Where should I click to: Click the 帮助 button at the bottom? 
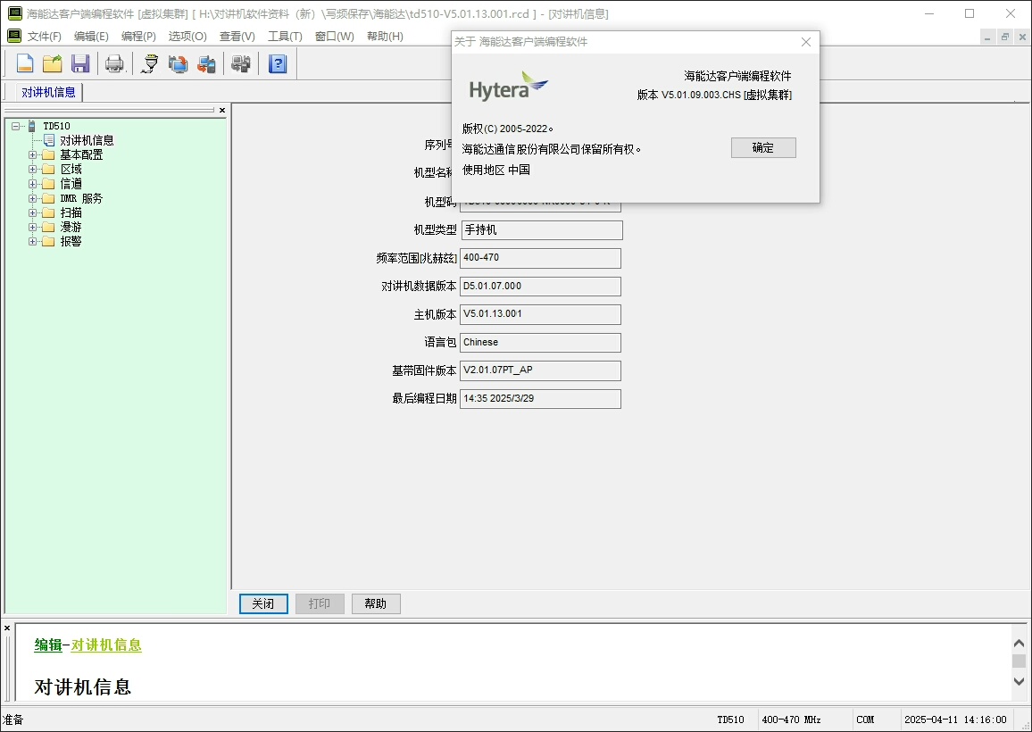376,604
